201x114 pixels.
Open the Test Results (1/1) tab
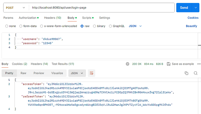click(63, 64)
